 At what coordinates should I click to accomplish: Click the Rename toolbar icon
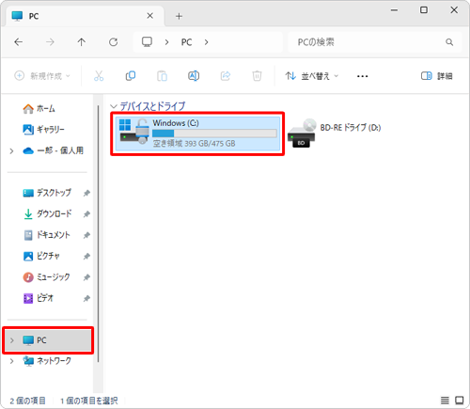click(x=194, y=76)
